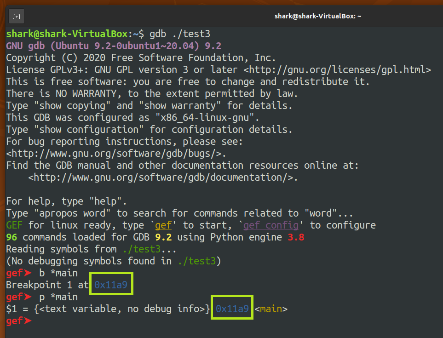This screenshot has width=443, height=338.
Task: Click '$1 =' result variable text
Action: (x=17, y=309)
